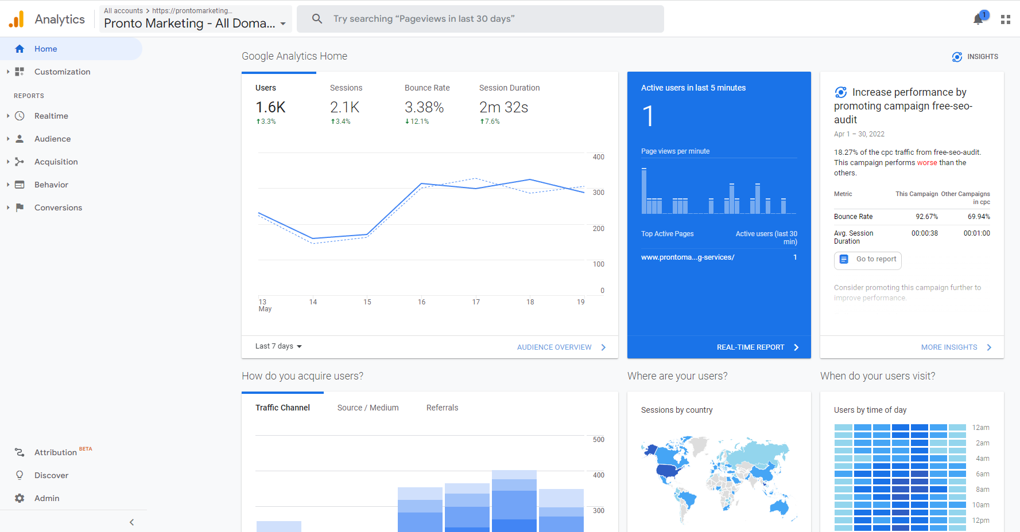The width and height of the screenshot is (1020, 532).
Task: Click the arrow next to Real-Time Report
Action: pos(796,347)
